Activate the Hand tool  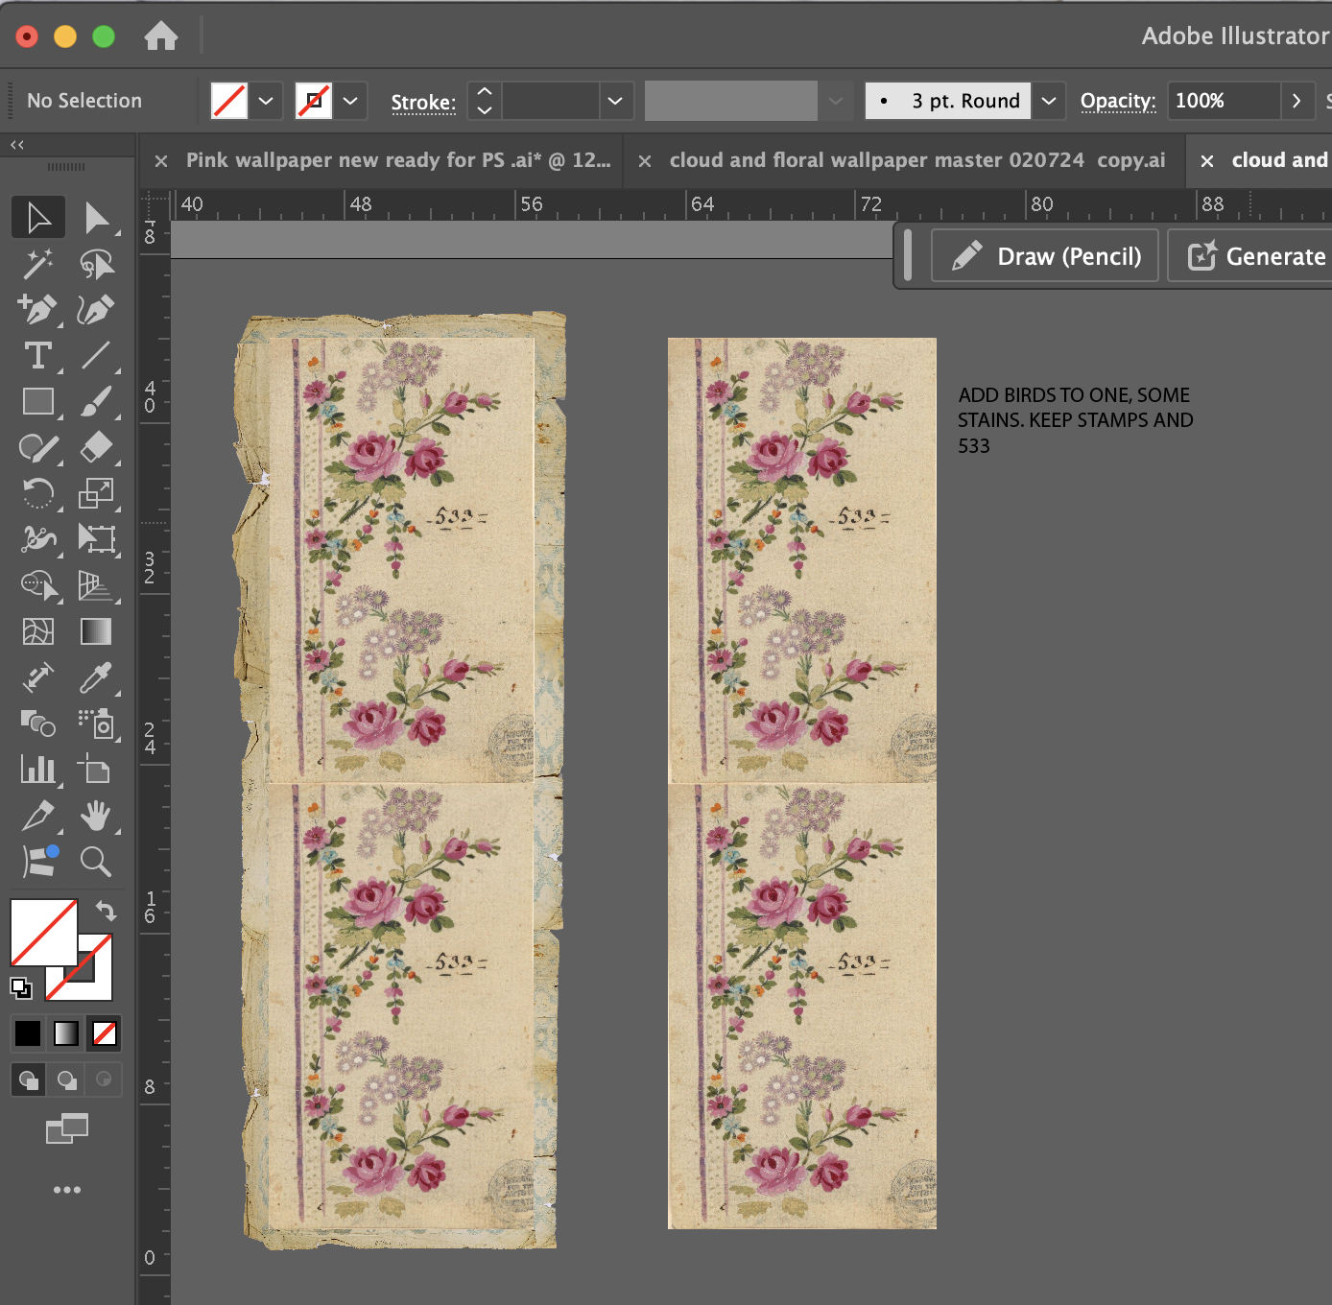(x=96, y=816)
